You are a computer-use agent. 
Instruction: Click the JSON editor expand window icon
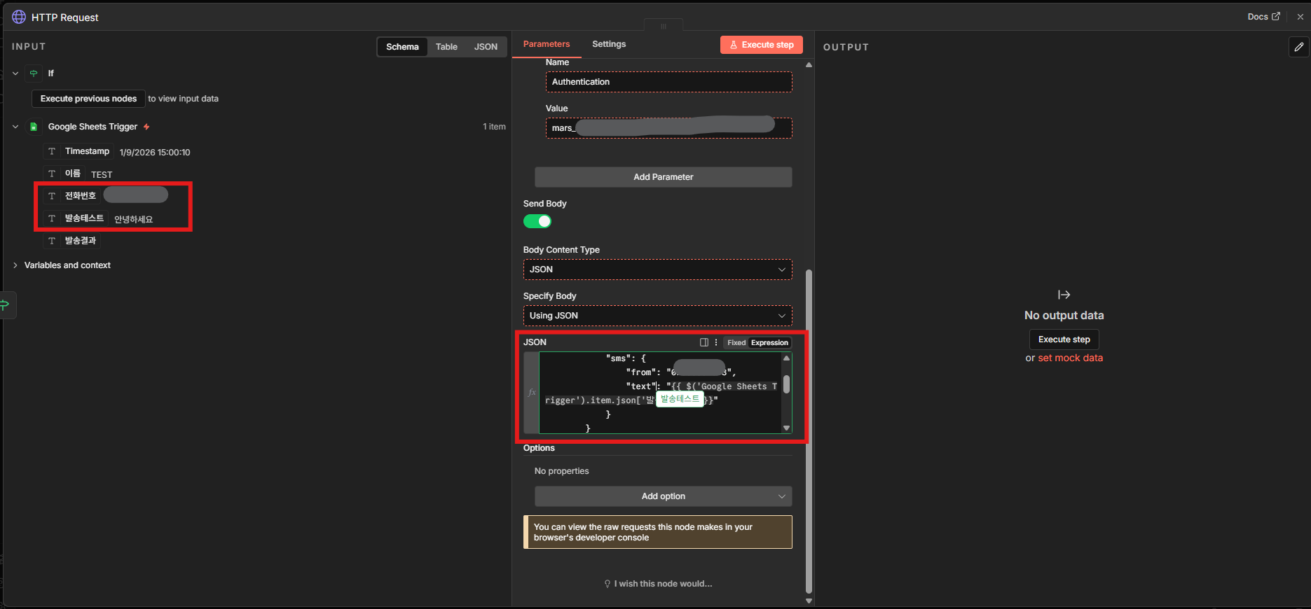pyautogui.click(x=704, y=342)
